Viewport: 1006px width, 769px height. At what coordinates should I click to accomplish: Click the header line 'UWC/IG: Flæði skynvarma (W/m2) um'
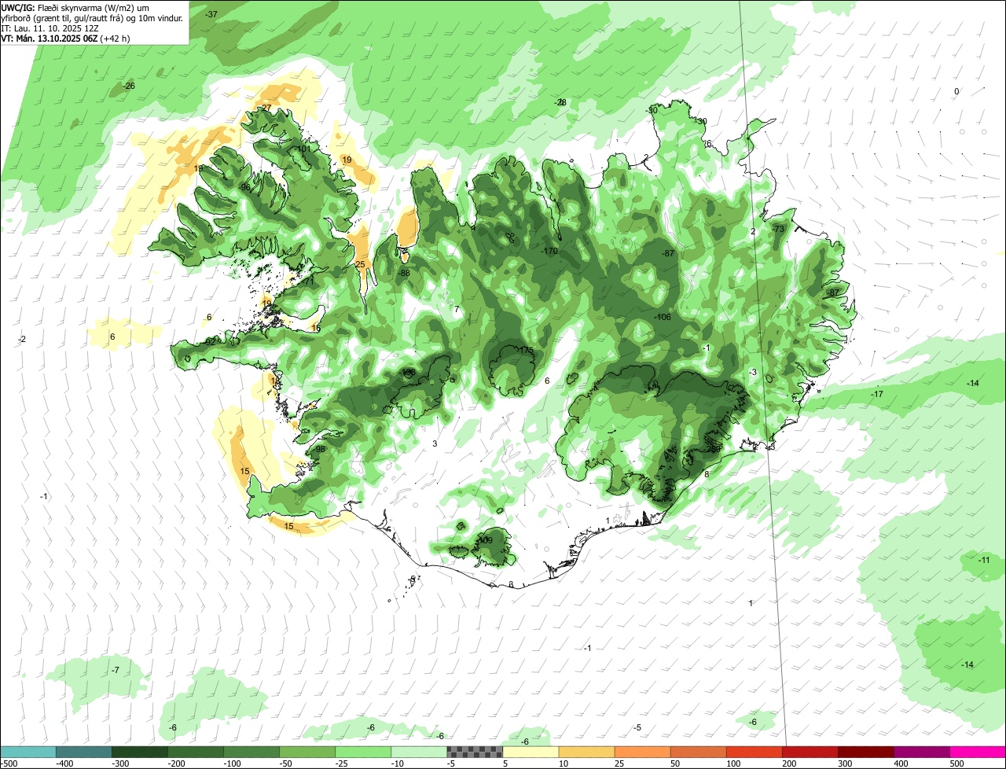(76, 7)
